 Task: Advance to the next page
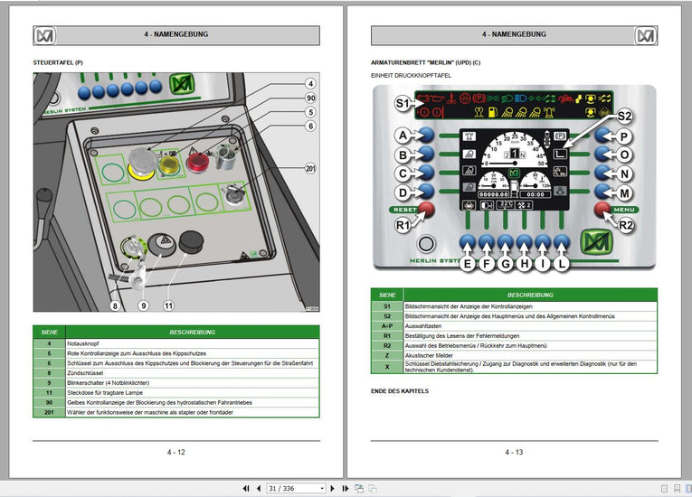(332, 489)
